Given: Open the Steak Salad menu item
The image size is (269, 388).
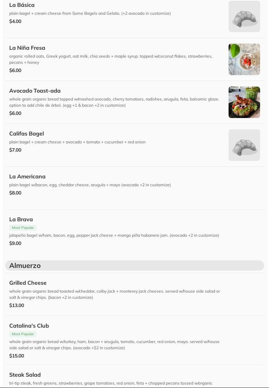Looking at the screenshot, I should tap(25, 375).
